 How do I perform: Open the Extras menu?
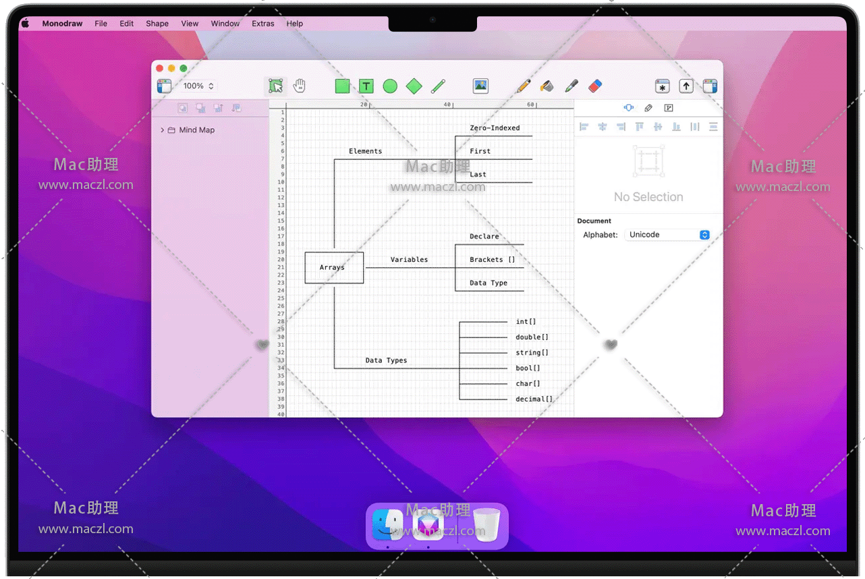263,24
